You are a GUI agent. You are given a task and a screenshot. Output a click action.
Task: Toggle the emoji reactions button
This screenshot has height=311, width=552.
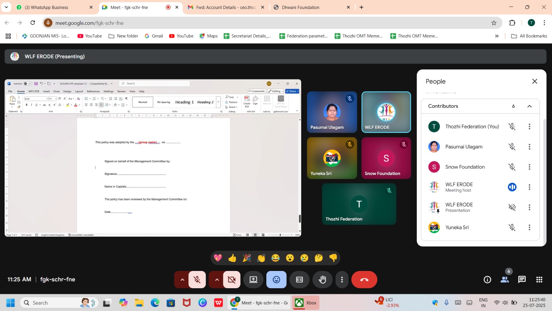(276, 280)
